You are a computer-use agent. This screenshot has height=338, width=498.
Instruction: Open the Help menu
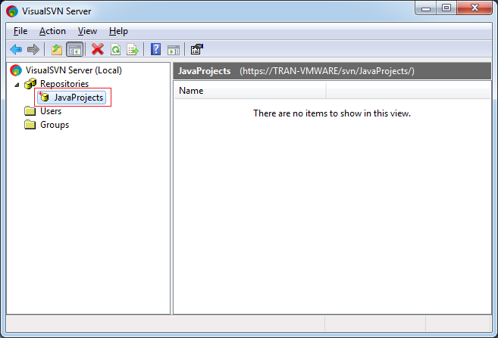point(118,31)
